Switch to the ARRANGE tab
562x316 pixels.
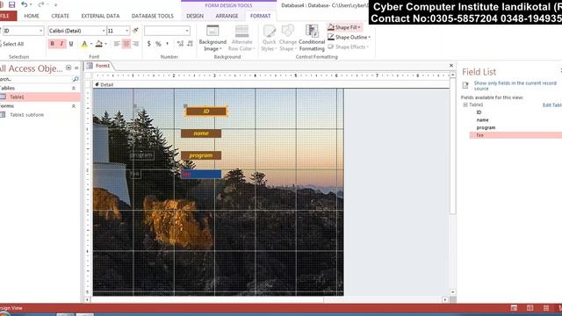tap(227, 16)
